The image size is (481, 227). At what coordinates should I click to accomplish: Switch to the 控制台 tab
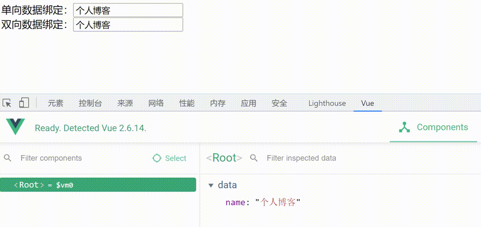90,103
